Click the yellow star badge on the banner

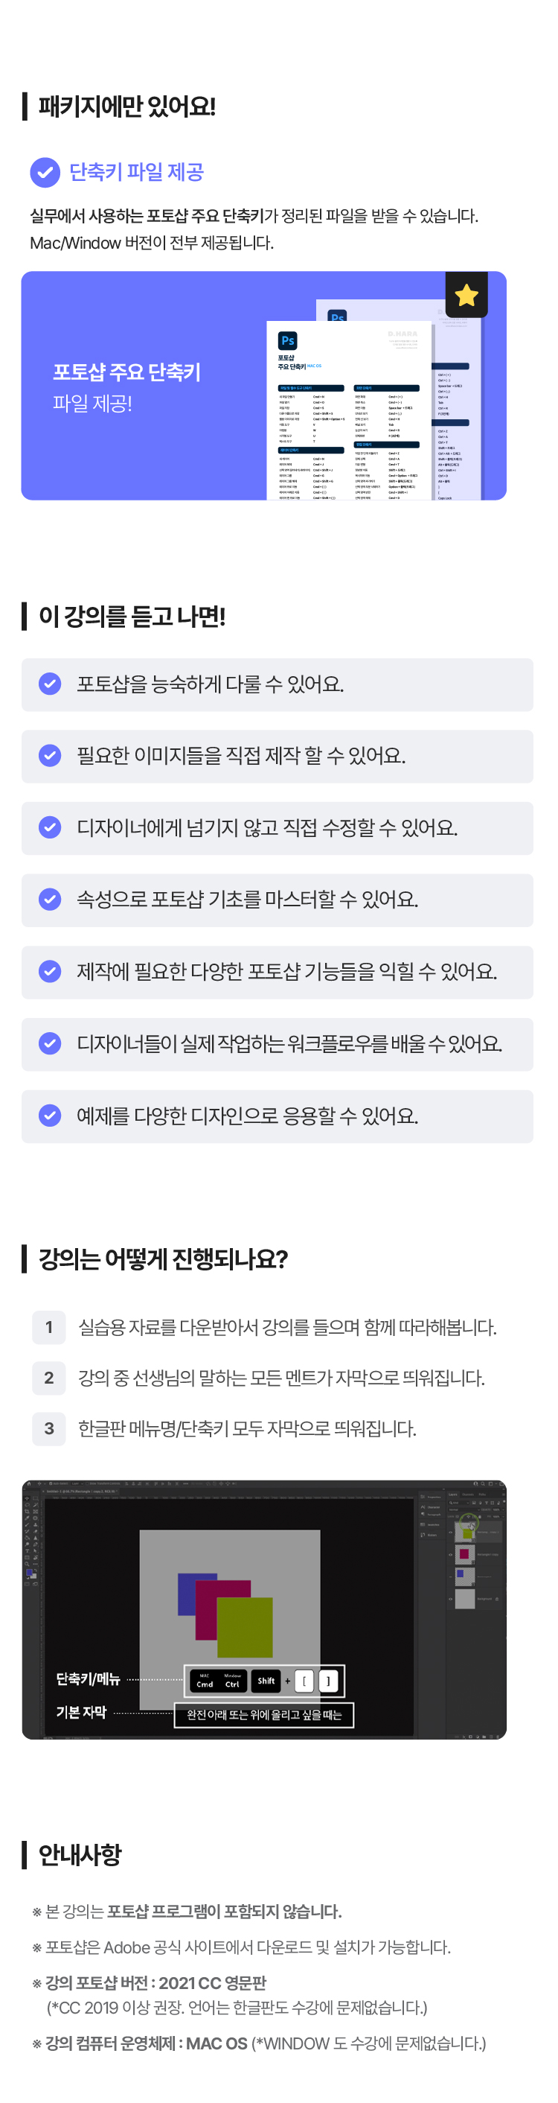click(x=466, y=295)
